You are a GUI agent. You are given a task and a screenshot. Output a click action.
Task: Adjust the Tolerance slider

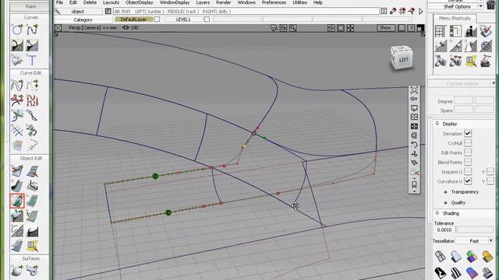tap(474, 229)
